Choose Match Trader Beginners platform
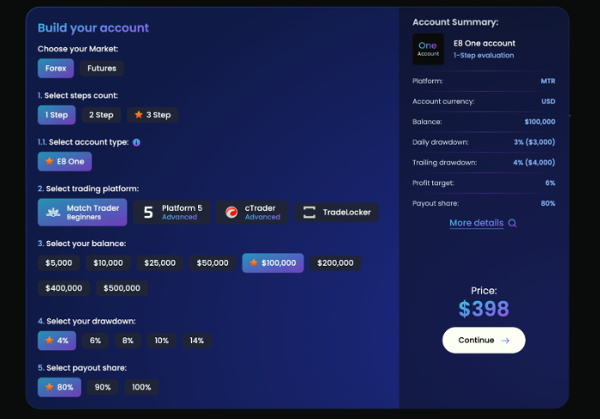This screenshot has height=419, width=600. click(83, 213)
